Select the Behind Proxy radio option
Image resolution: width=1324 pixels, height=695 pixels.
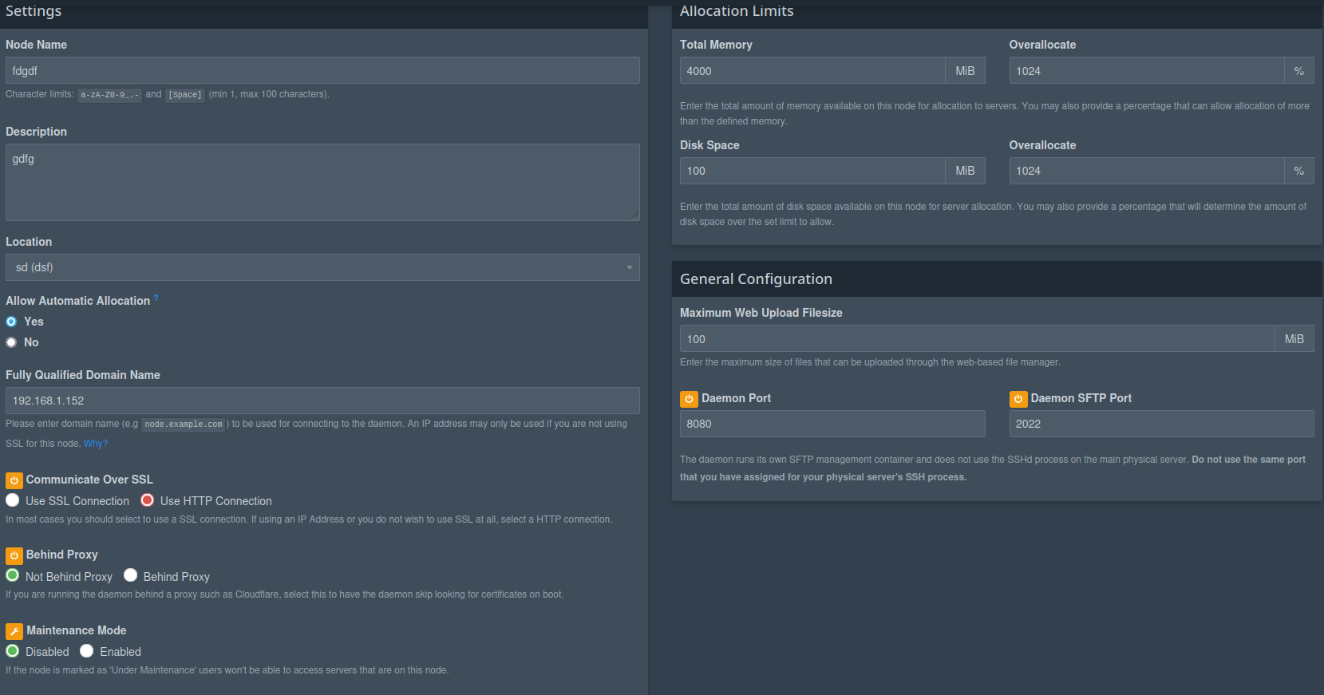click(131, 575)
